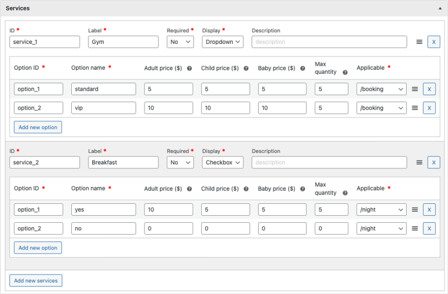Image resolution: width=448 pixels, height=294 pixels.
Task: Click drag handle icon for service_1 Gym
Action: click(420, 42)
